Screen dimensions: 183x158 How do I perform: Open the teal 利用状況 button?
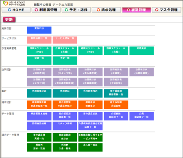[x=65, y=93]
